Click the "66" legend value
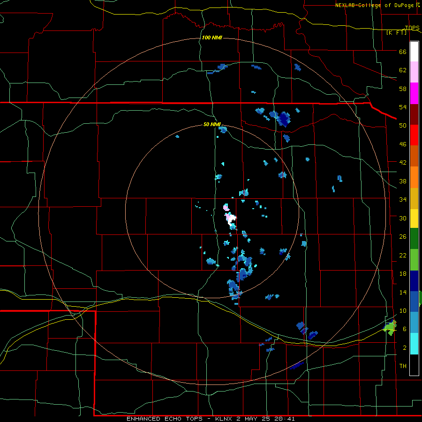This screenshot has height=422, width=422. (x=403, y=52)
